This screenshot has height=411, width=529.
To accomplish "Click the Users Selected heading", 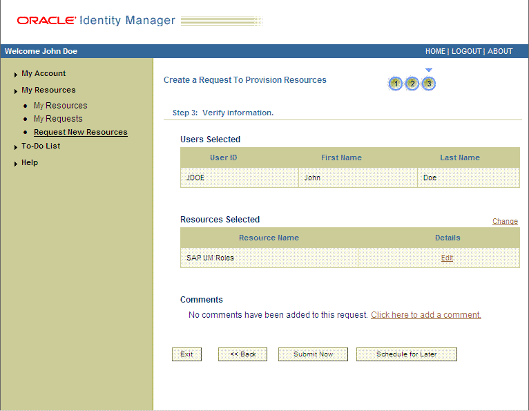I will coord(210,140).
